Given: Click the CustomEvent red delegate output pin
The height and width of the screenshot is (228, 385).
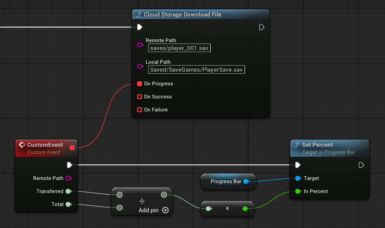Looking at the screenshot, I should click(72, 148).
